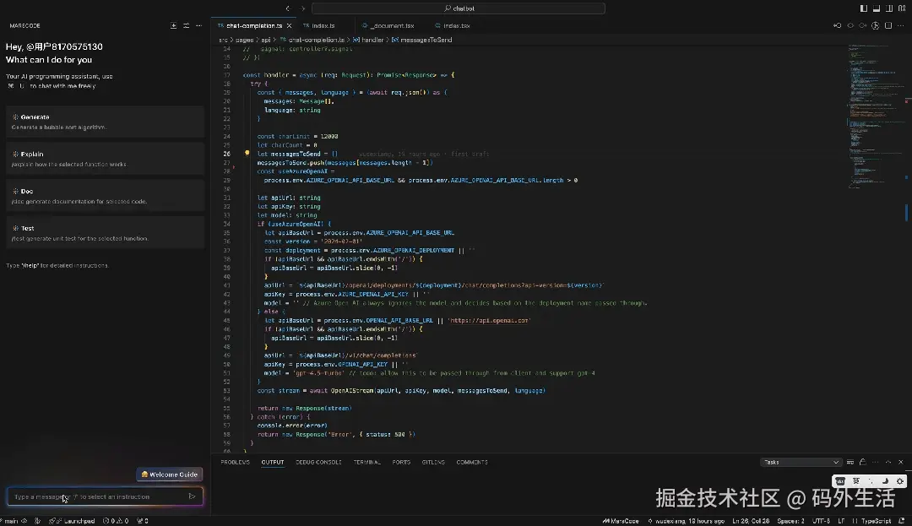Clear output with the list icon
The image size is (912, 526).
coord(850,462)
